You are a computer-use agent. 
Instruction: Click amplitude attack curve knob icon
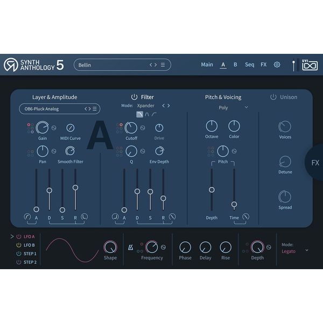pyautogui.click(x=27, y=217)
